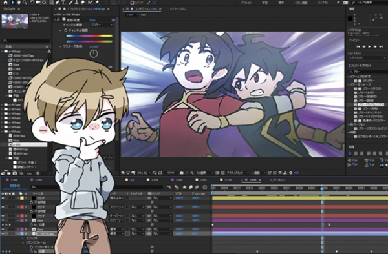Click the Play button in Preview panel
Image resolution: width=388 pixels, height=254 pixels.
(x=369, y=46)
